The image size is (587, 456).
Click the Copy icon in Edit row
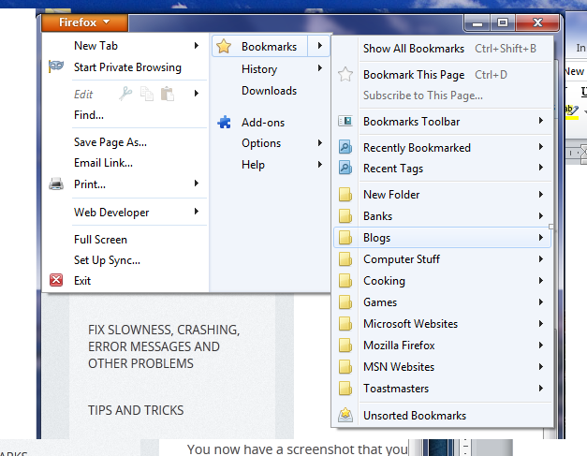[147, 94]
